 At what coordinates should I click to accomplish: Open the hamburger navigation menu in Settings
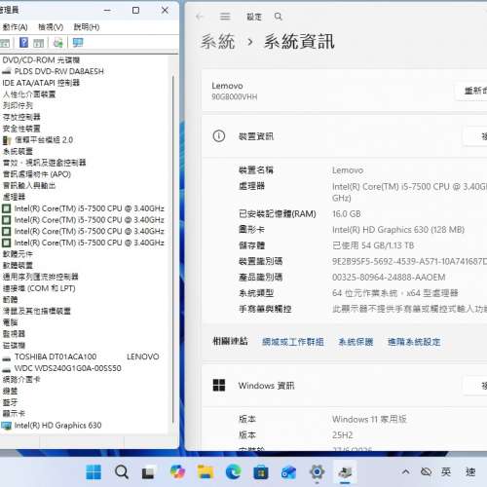(x=225, y=17)
